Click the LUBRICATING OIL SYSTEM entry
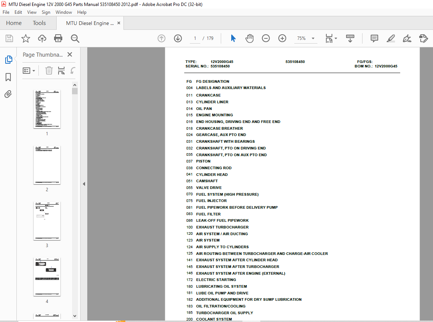The height and width of the screenshot is (322, 433). pyautogui.click(x=222, y=286)
